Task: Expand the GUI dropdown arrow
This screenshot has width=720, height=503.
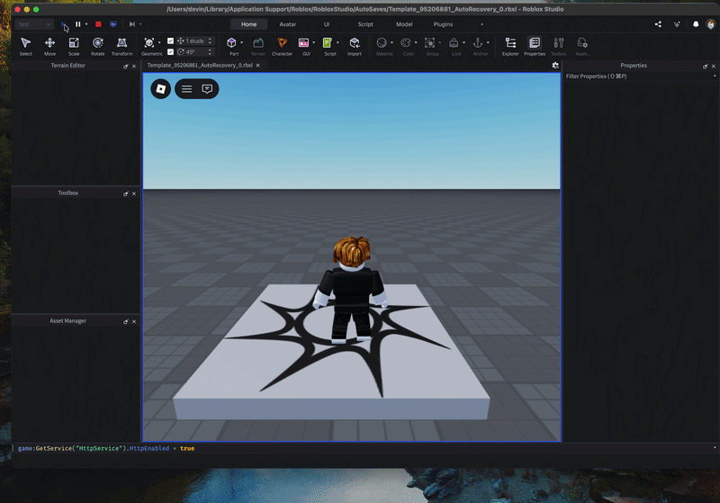Action: (x=313, y=42)
